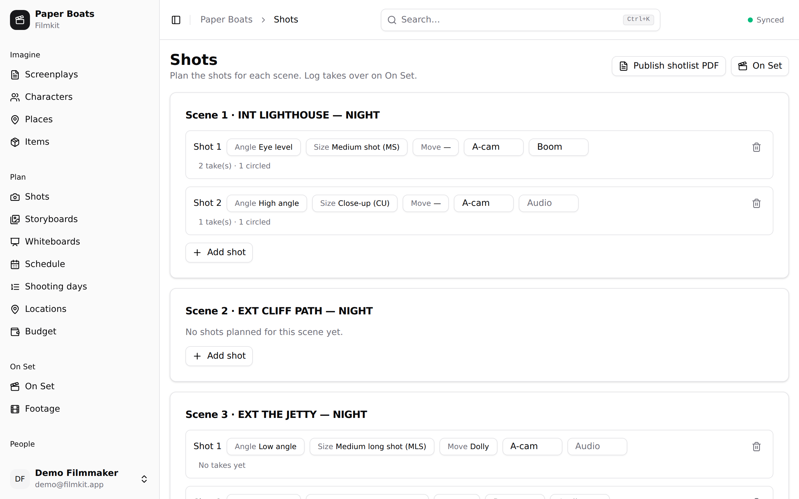Viewport: 799px width, 499px height.
Task: Click Scene 1 · INT LIGHTHOUSE — NIGHT heading
Action: (283, 115)
